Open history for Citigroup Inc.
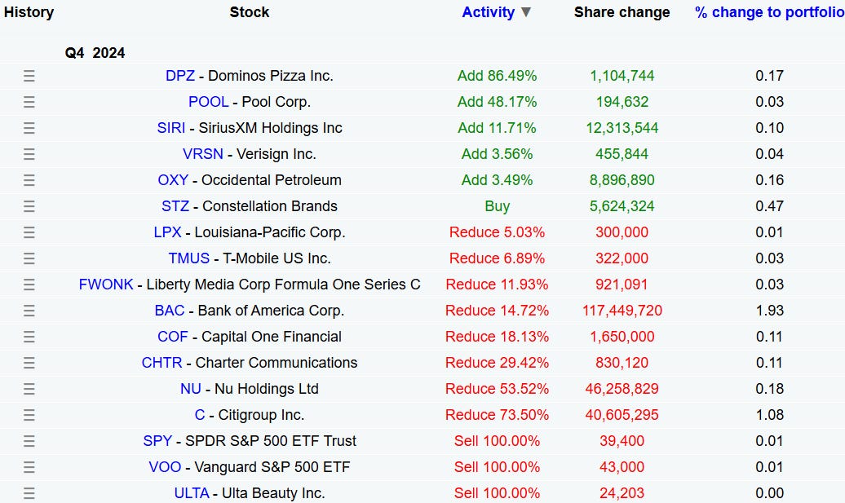The image size is (845, 503). (29, 414)
